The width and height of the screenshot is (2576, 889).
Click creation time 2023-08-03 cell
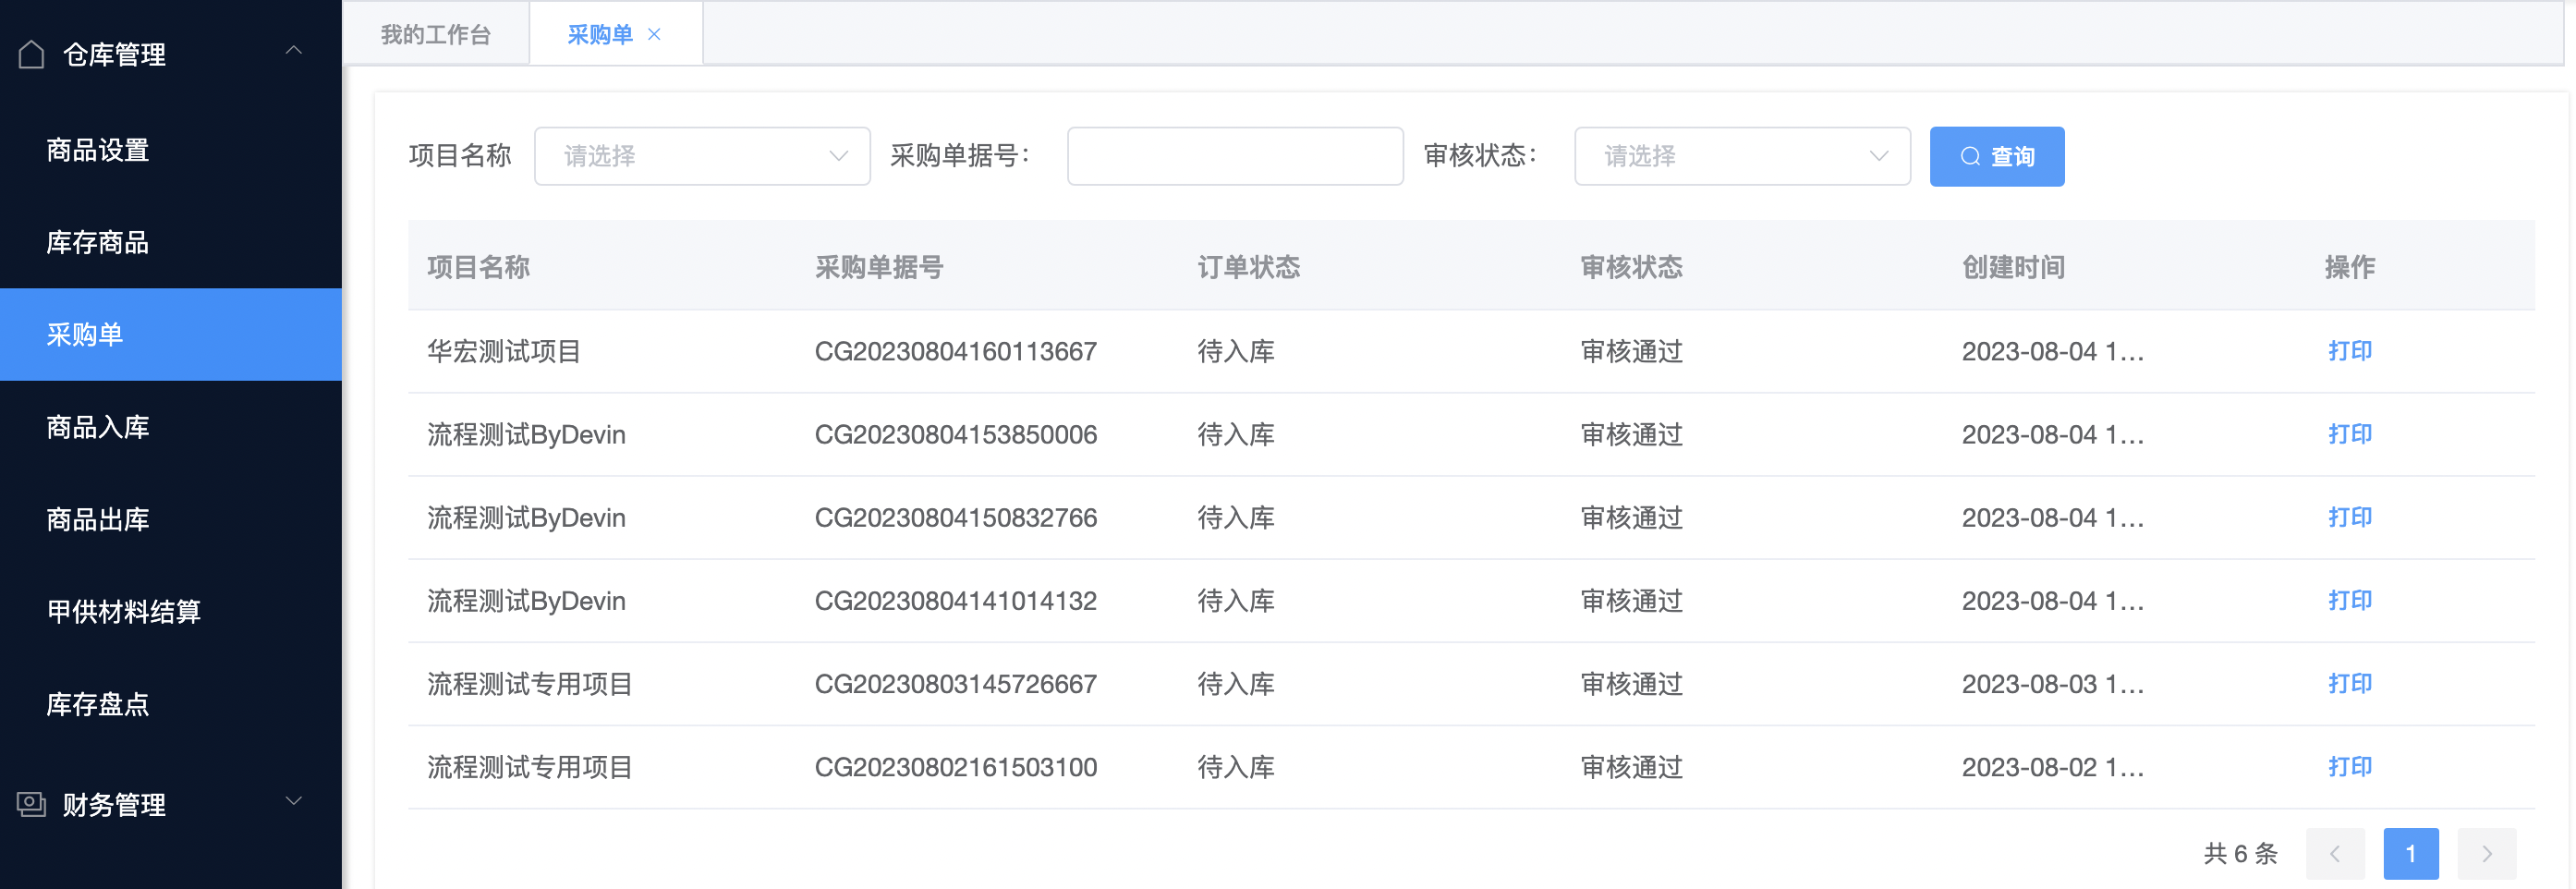pos(2052,683)
